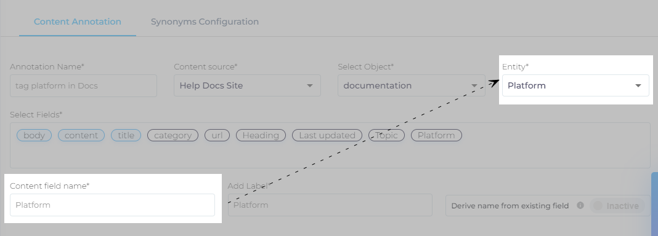Screen dimensions: 658x236
Task: Deselect the content field chip
Action: 81,135
